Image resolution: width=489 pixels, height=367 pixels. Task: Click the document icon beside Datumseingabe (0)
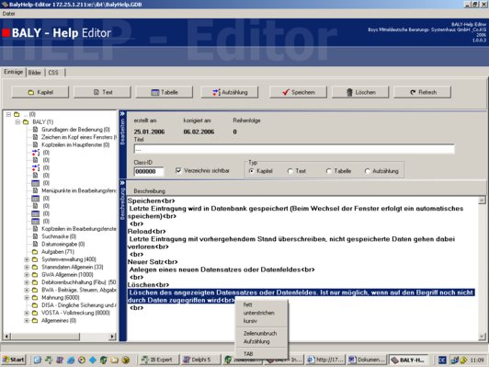coord(35,244)
